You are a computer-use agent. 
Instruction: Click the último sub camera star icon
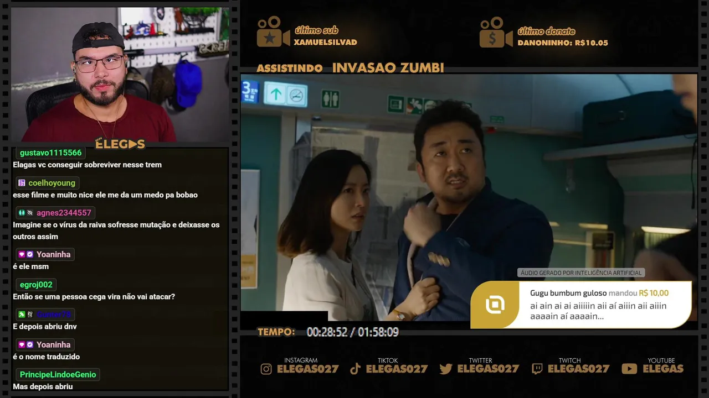tap(273, 32)
